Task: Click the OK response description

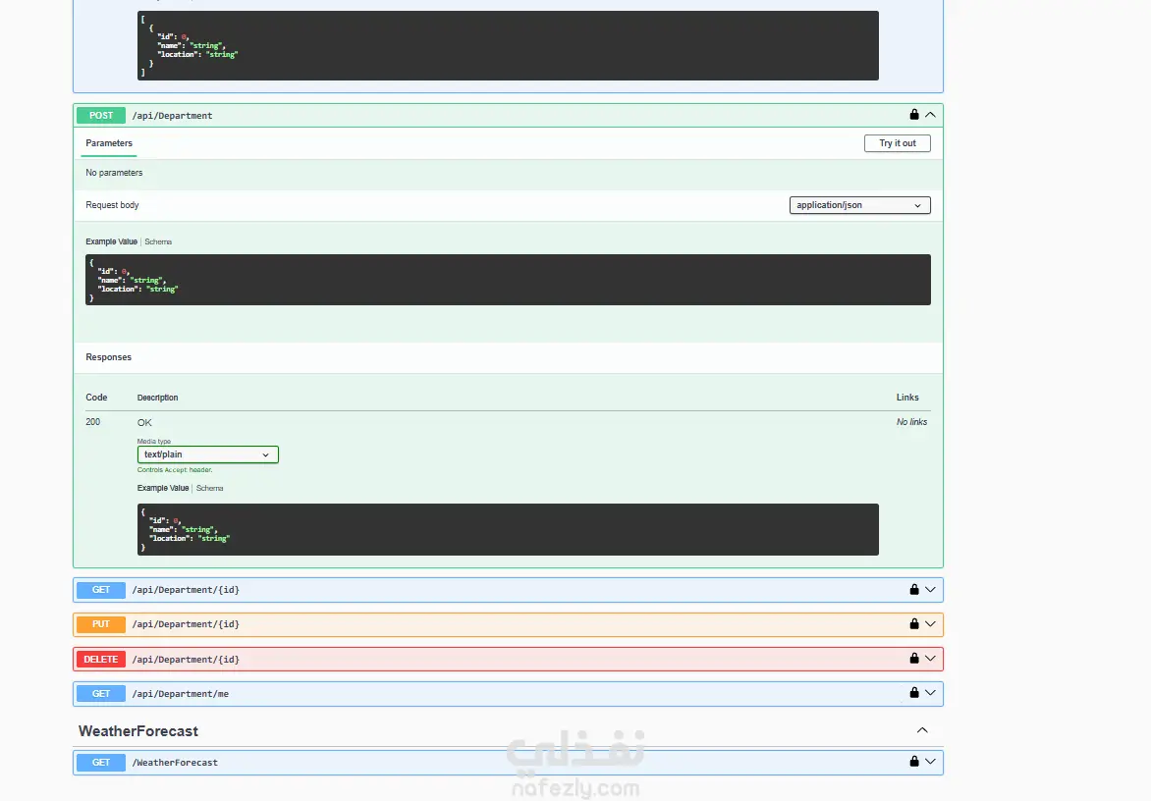Action: click(144, 422)
